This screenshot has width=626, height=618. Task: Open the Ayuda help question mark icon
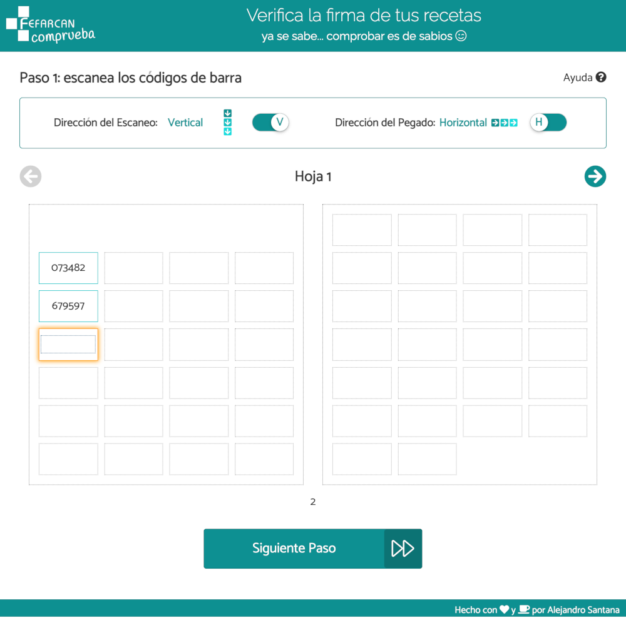click(x=601, y=78)
